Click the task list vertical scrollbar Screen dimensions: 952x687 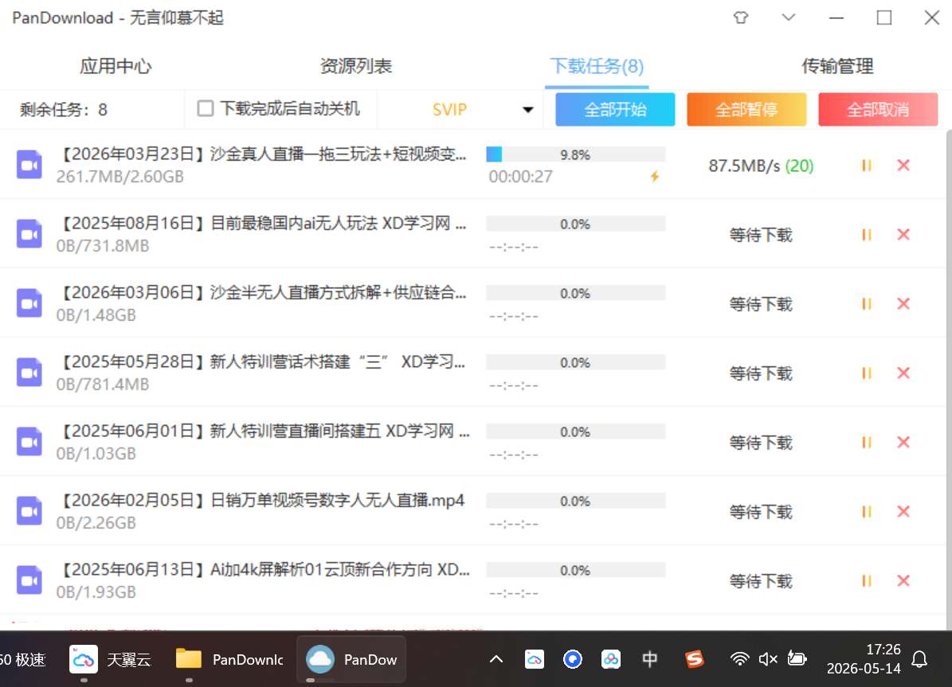[x=949, y=379]
